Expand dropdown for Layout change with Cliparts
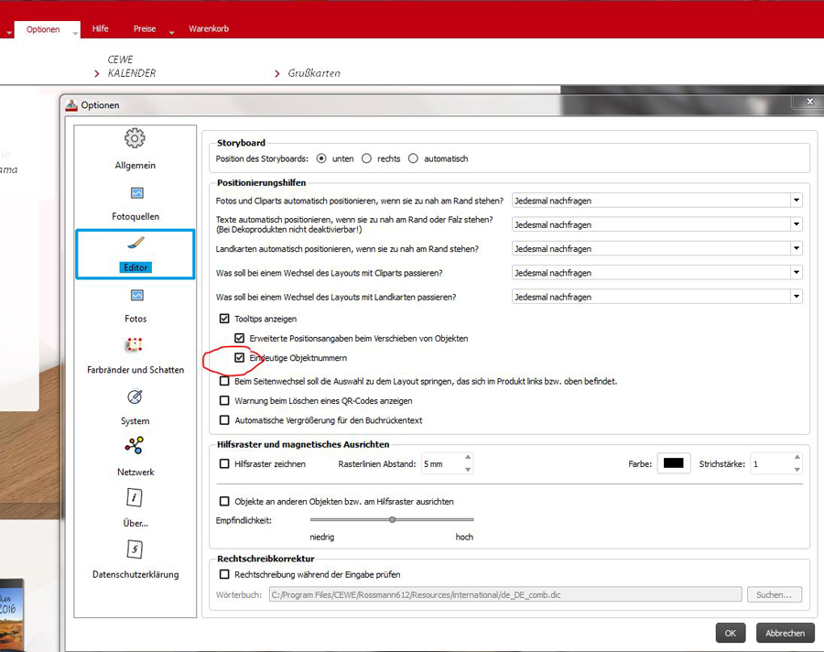Image resolution: width=824 pixels, height=652 pixels. click(796, 273)
